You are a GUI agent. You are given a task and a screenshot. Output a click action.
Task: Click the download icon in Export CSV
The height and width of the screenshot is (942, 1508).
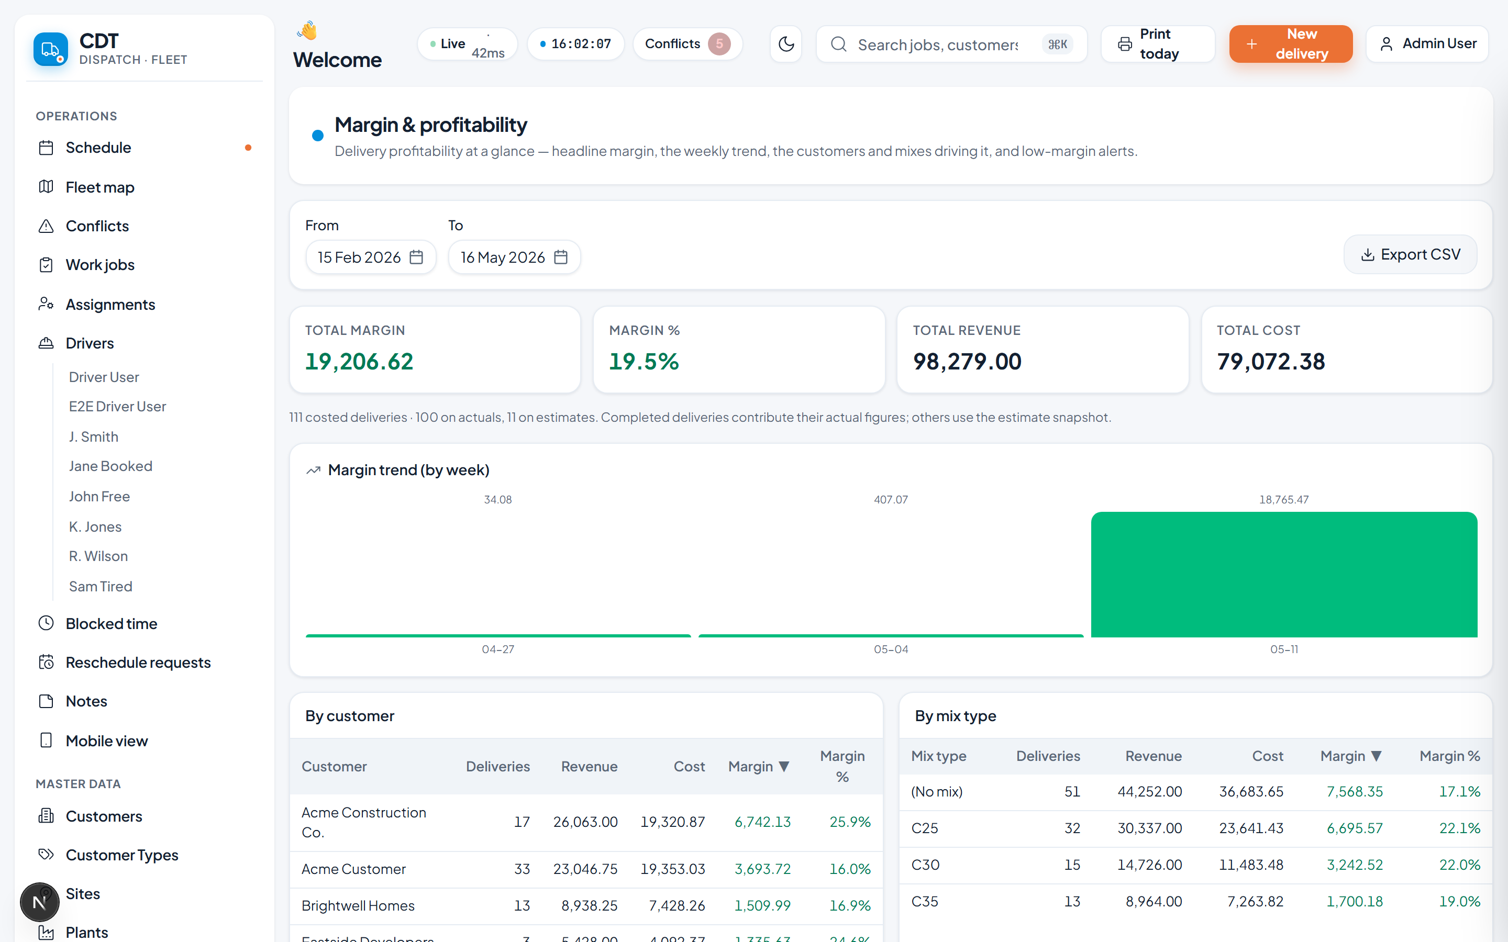tap(1368, 255)
